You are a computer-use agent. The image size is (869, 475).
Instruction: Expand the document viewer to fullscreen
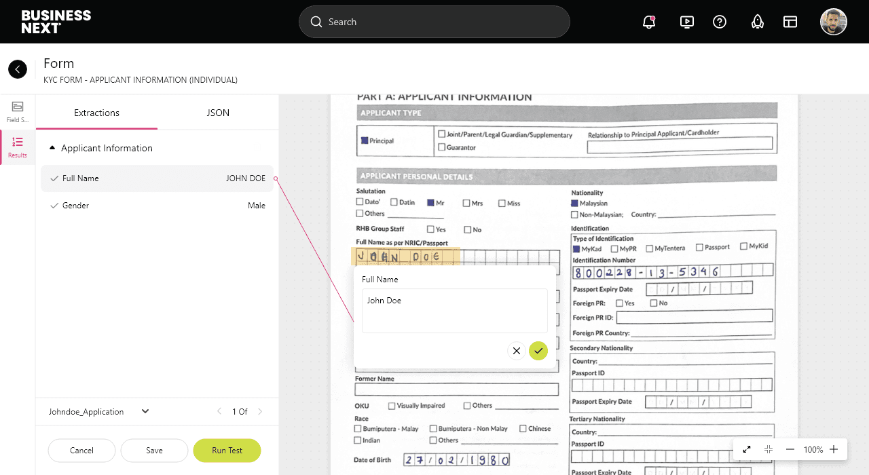click(x=747, y=449)
